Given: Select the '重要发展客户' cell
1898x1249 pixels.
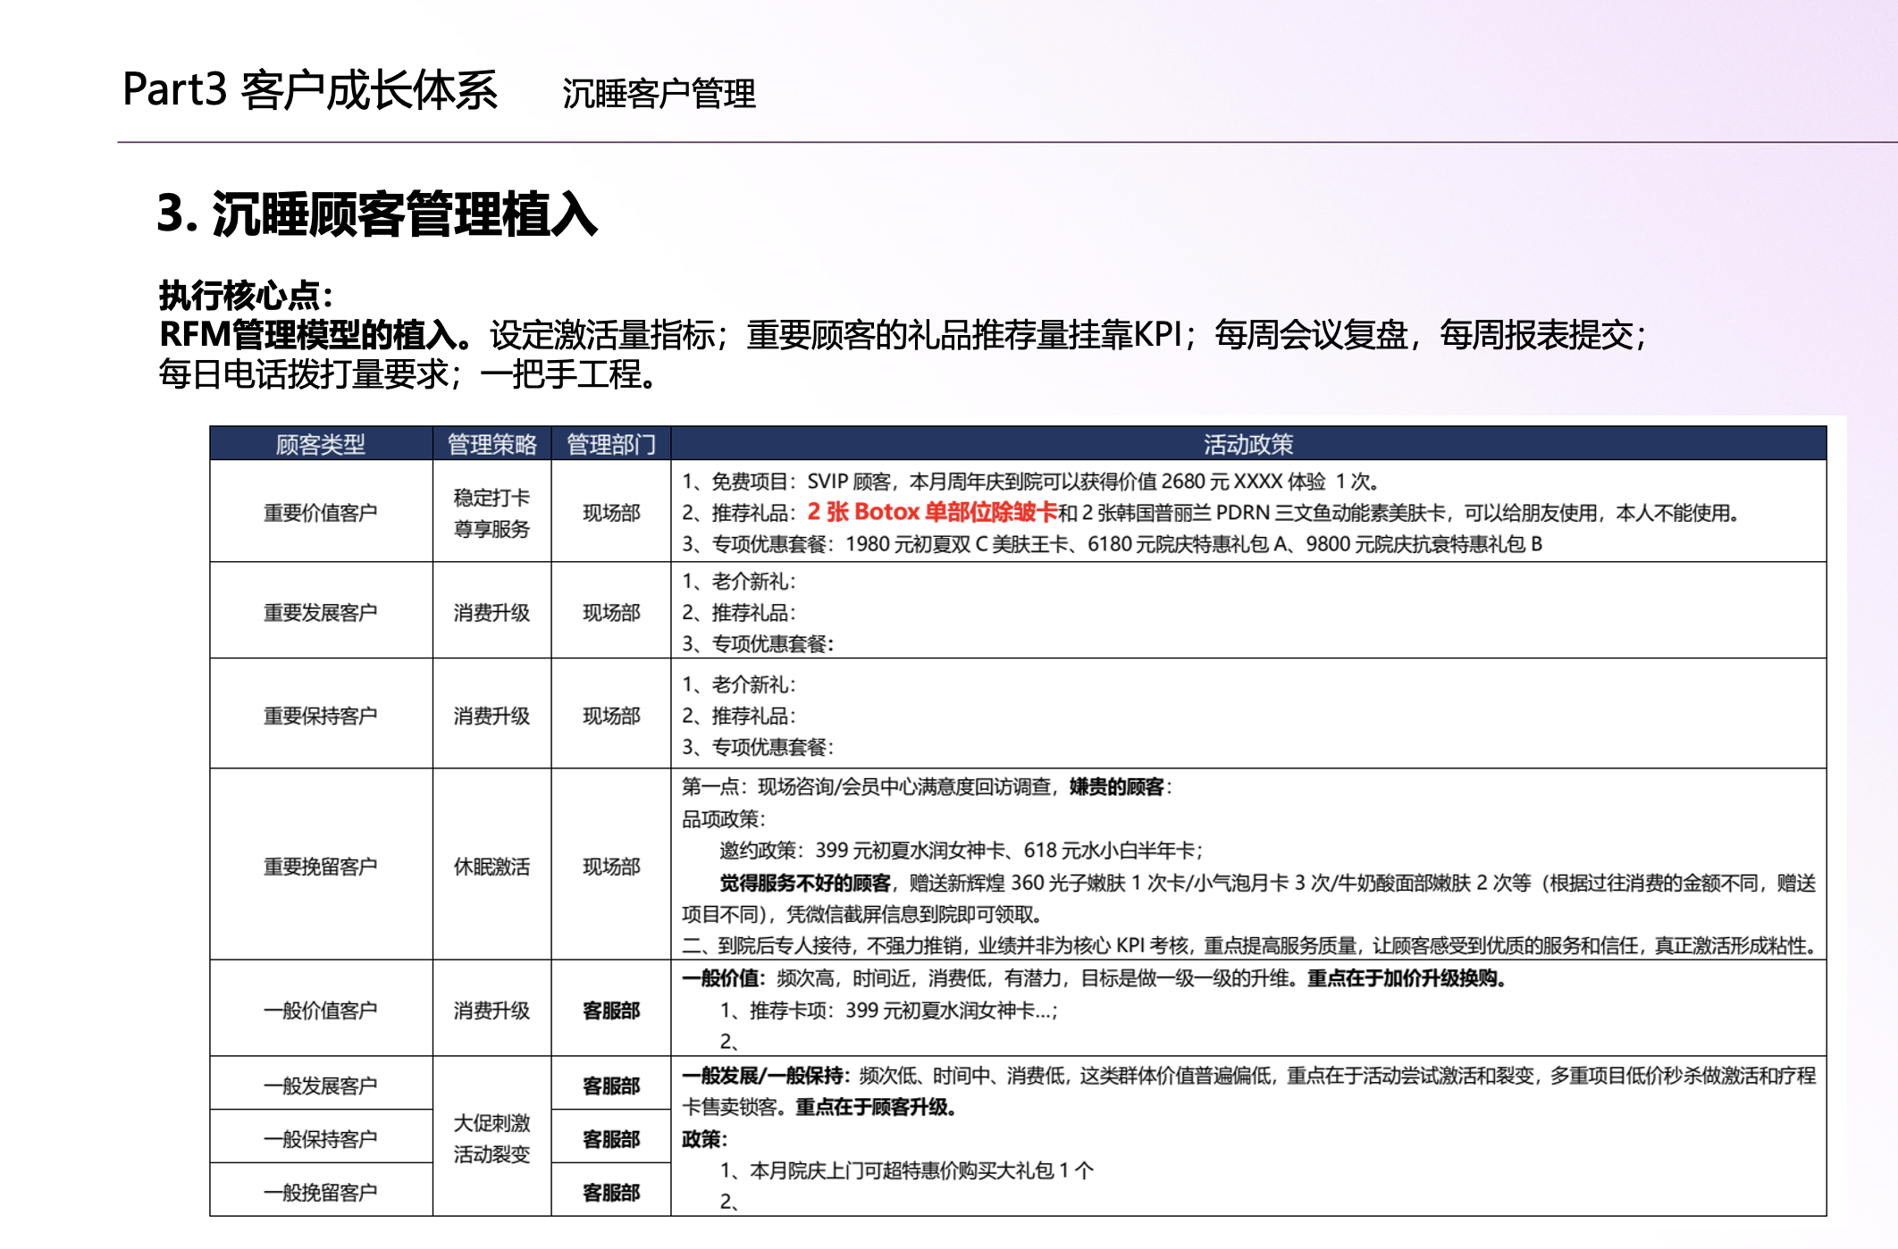Looking at the screenshot, I should [x=320, y=613].
